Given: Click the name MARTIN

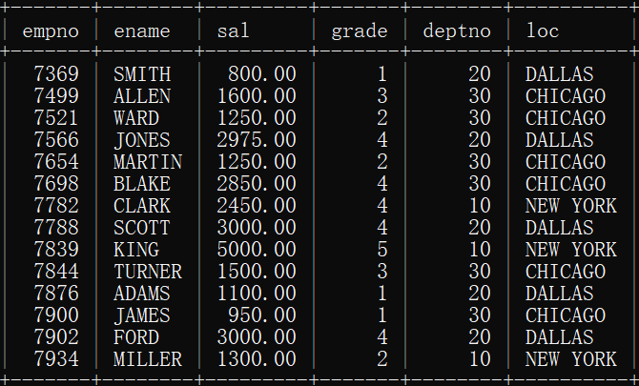Looking at the screenshot, I should (x=148, y=162).
